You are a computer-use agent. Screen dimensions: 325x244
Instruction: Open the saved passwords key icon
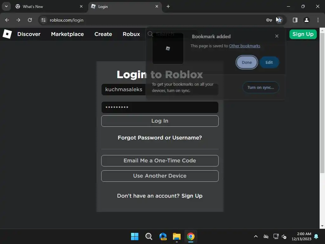(269, 20)
